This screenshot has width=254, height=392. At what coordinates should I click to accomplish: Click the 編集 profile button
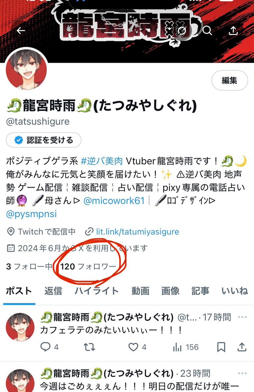click(229, 80)
